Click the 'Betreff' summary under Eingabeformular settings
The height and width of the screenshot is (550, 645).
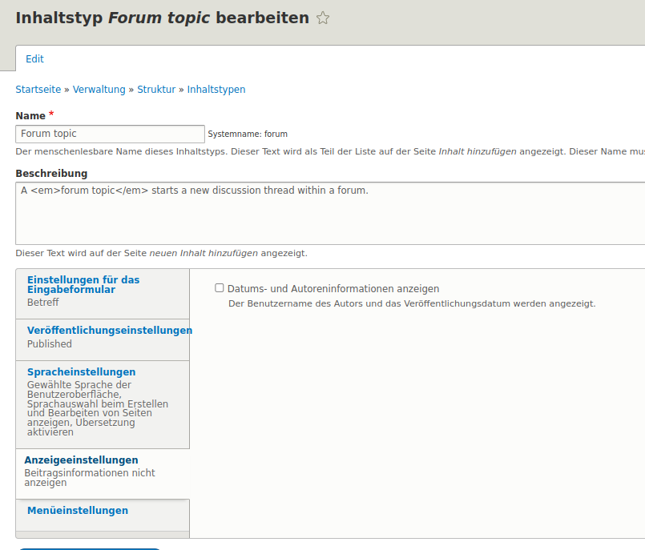pos(42,303)
